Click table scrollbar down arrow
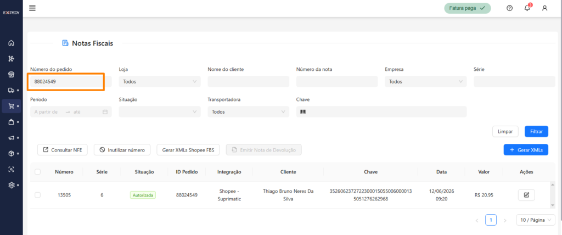 click(x=552, y=205)
